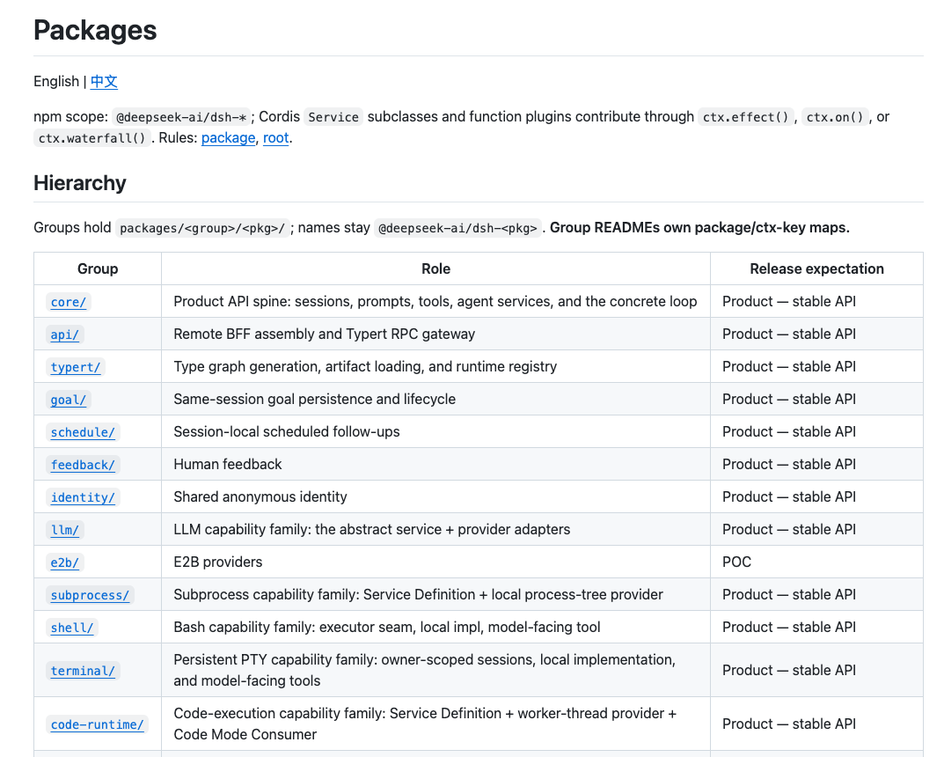Click the ctx.waterfall() code snippet
The image size is (944, 757).
pos(92,138)
